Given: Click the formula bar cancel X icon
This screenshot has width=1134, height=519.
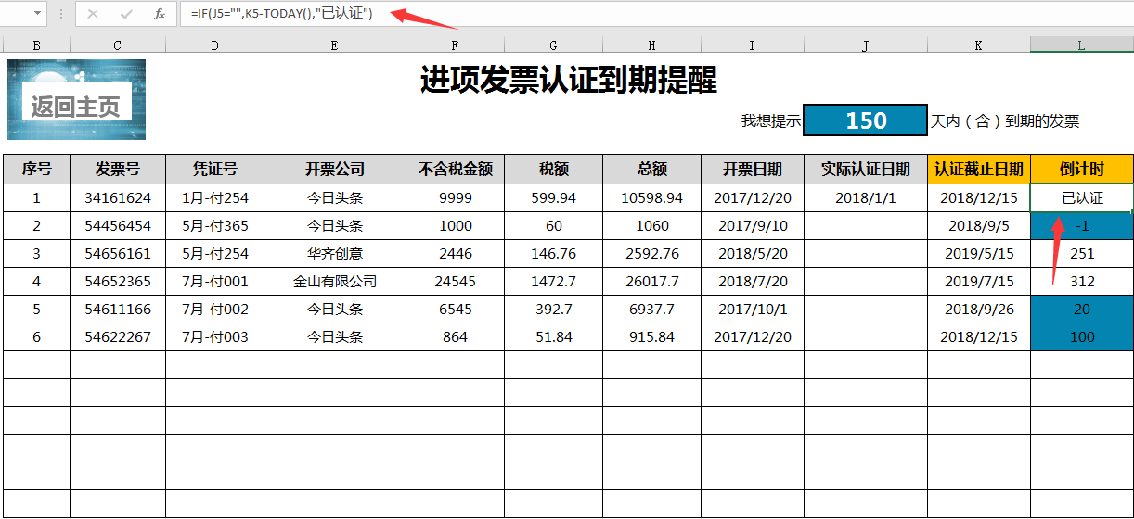Looking at the screenshot, I should click(x=93, y=14).
